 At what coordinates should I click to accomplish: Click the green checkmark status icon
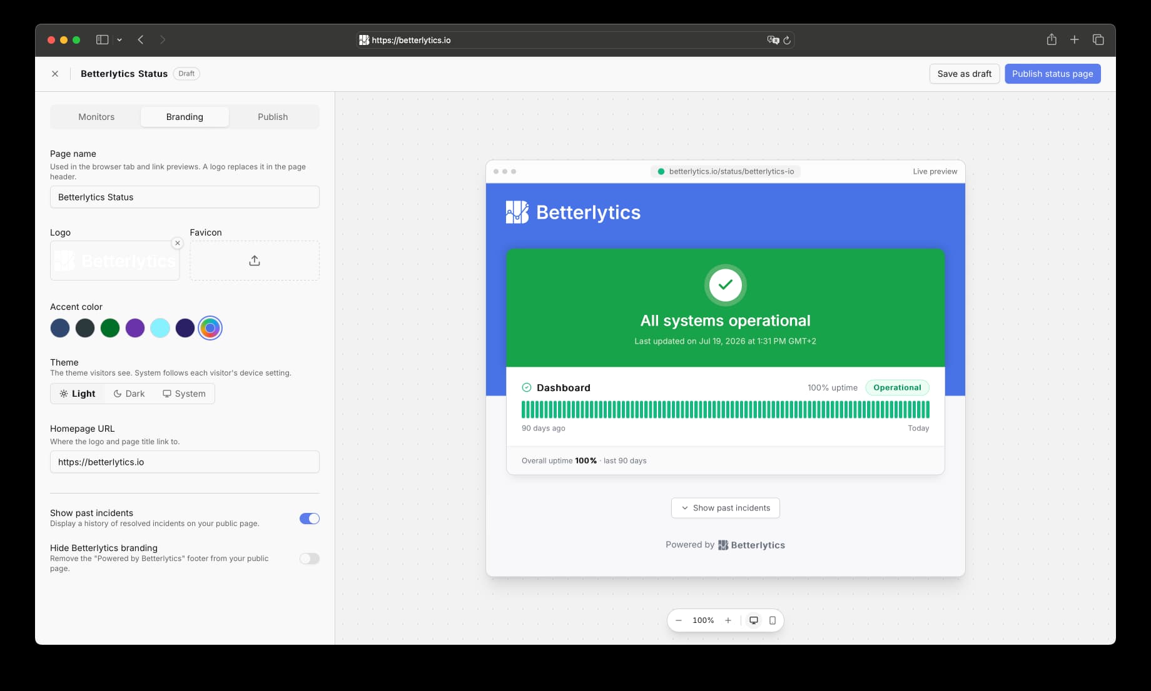[726, 285]
